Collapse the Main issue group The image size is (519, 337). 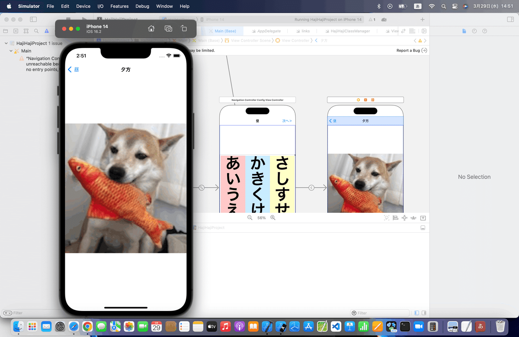[11, 51]
